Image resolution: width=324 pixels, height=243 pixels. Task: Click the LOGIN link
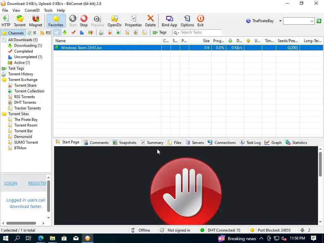(11, 183)
